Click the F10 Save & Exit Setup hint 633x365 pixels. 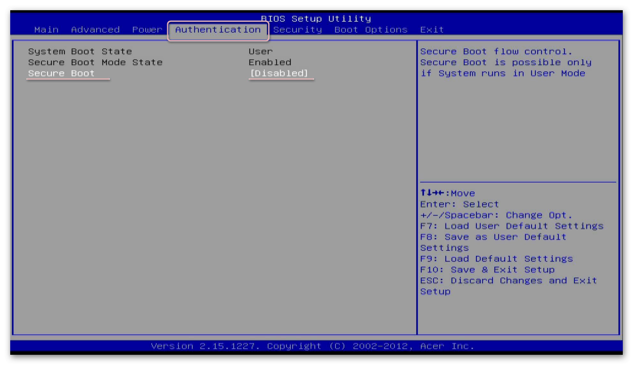(487, 270)
